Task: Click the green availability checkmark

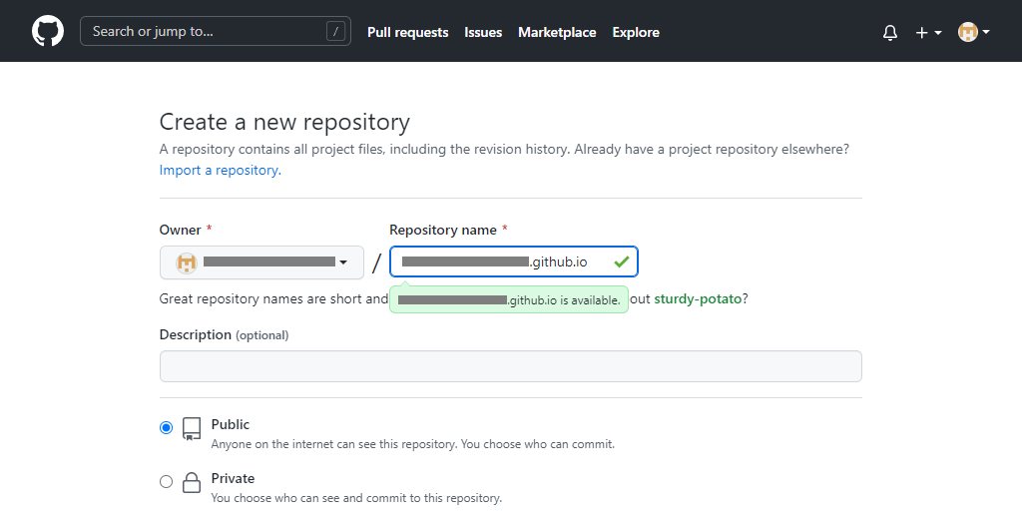Action: 621,261
